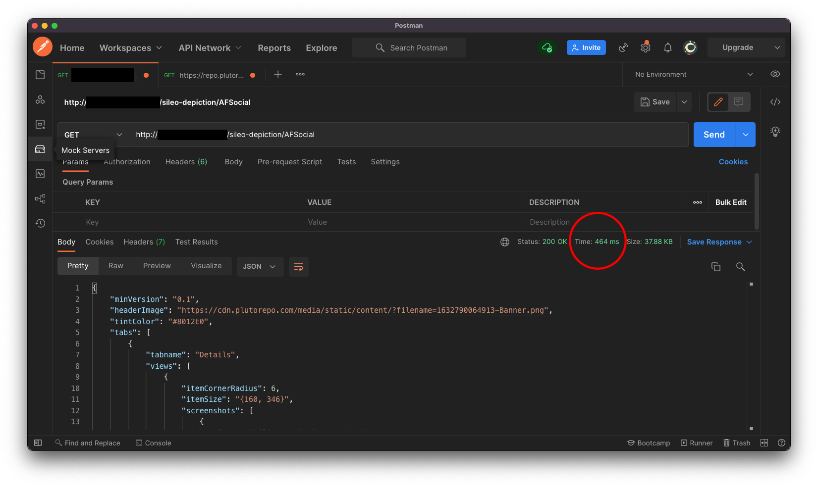Screen dimensions: 818x487
Task: Open the two pane view icon
Action: click(x=764, y=443)
